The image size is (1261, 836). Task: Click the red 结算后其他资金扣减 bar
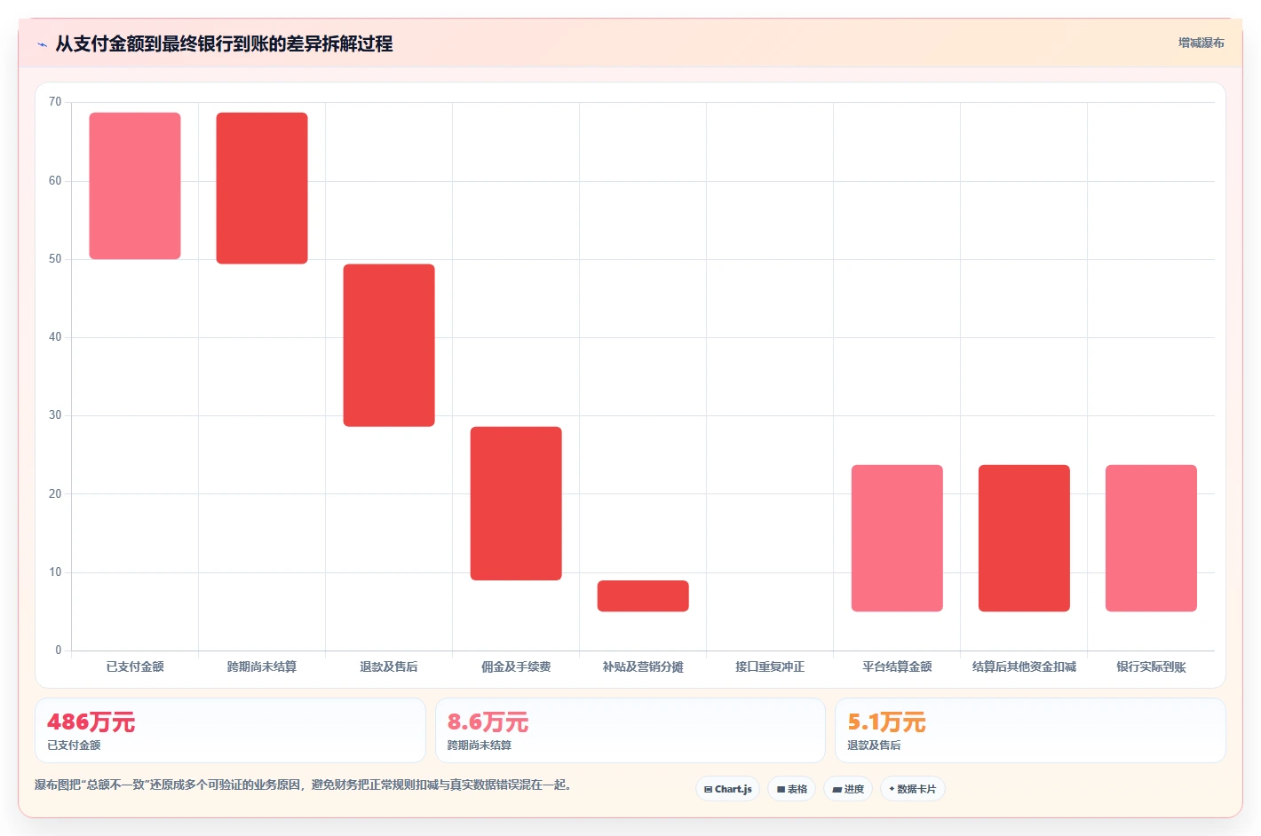pos(1024,538)
